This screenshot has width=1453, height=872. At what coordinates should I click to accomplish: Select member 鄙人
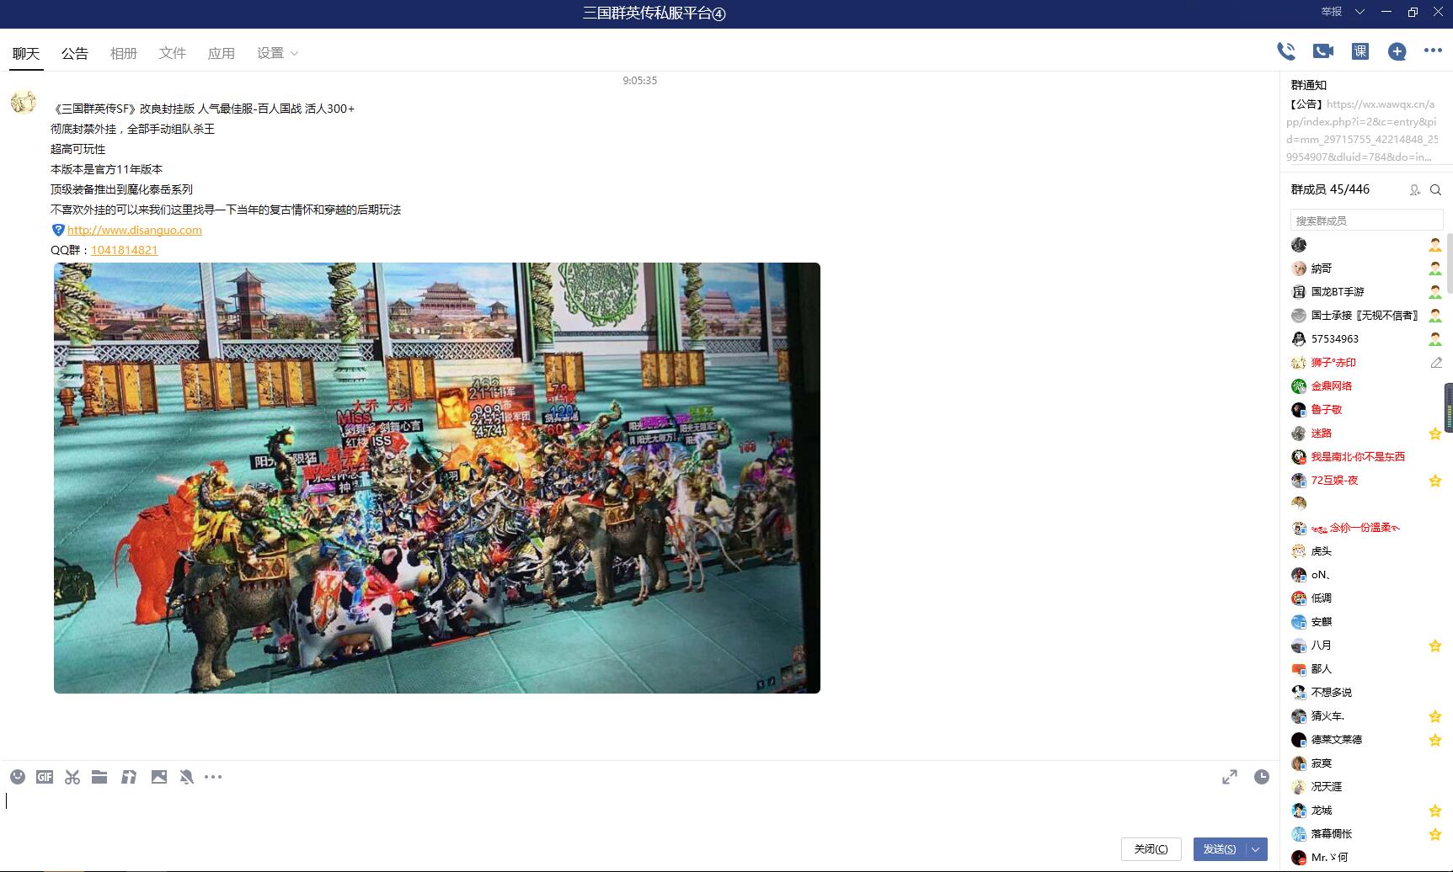click(1322, 669)
